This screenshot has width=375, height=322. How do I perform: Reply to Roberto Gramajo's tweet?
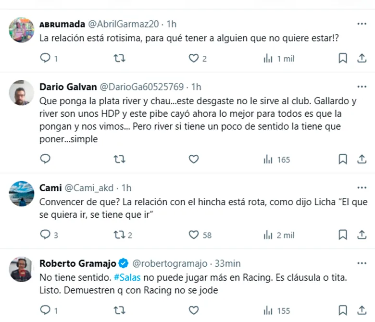[x=45, y=310]
